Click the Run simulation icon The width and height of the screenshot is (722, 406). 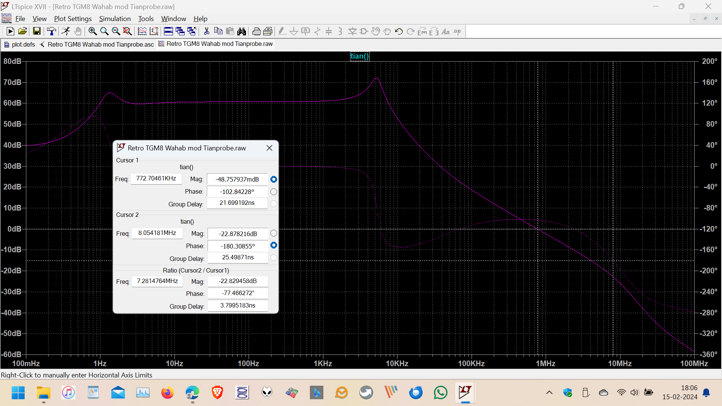tap(11, 32)
